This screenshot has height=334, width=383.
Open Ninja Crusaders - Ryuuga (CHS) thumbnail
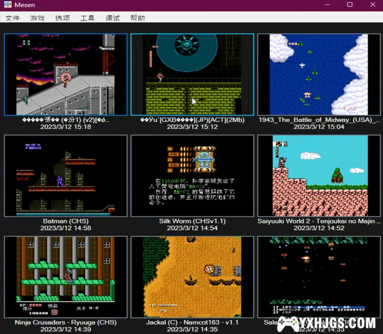coord(66,277)
